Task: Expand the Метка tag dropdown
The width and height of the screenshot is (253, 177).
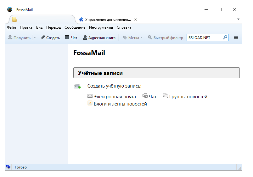Action: [133, 38]
